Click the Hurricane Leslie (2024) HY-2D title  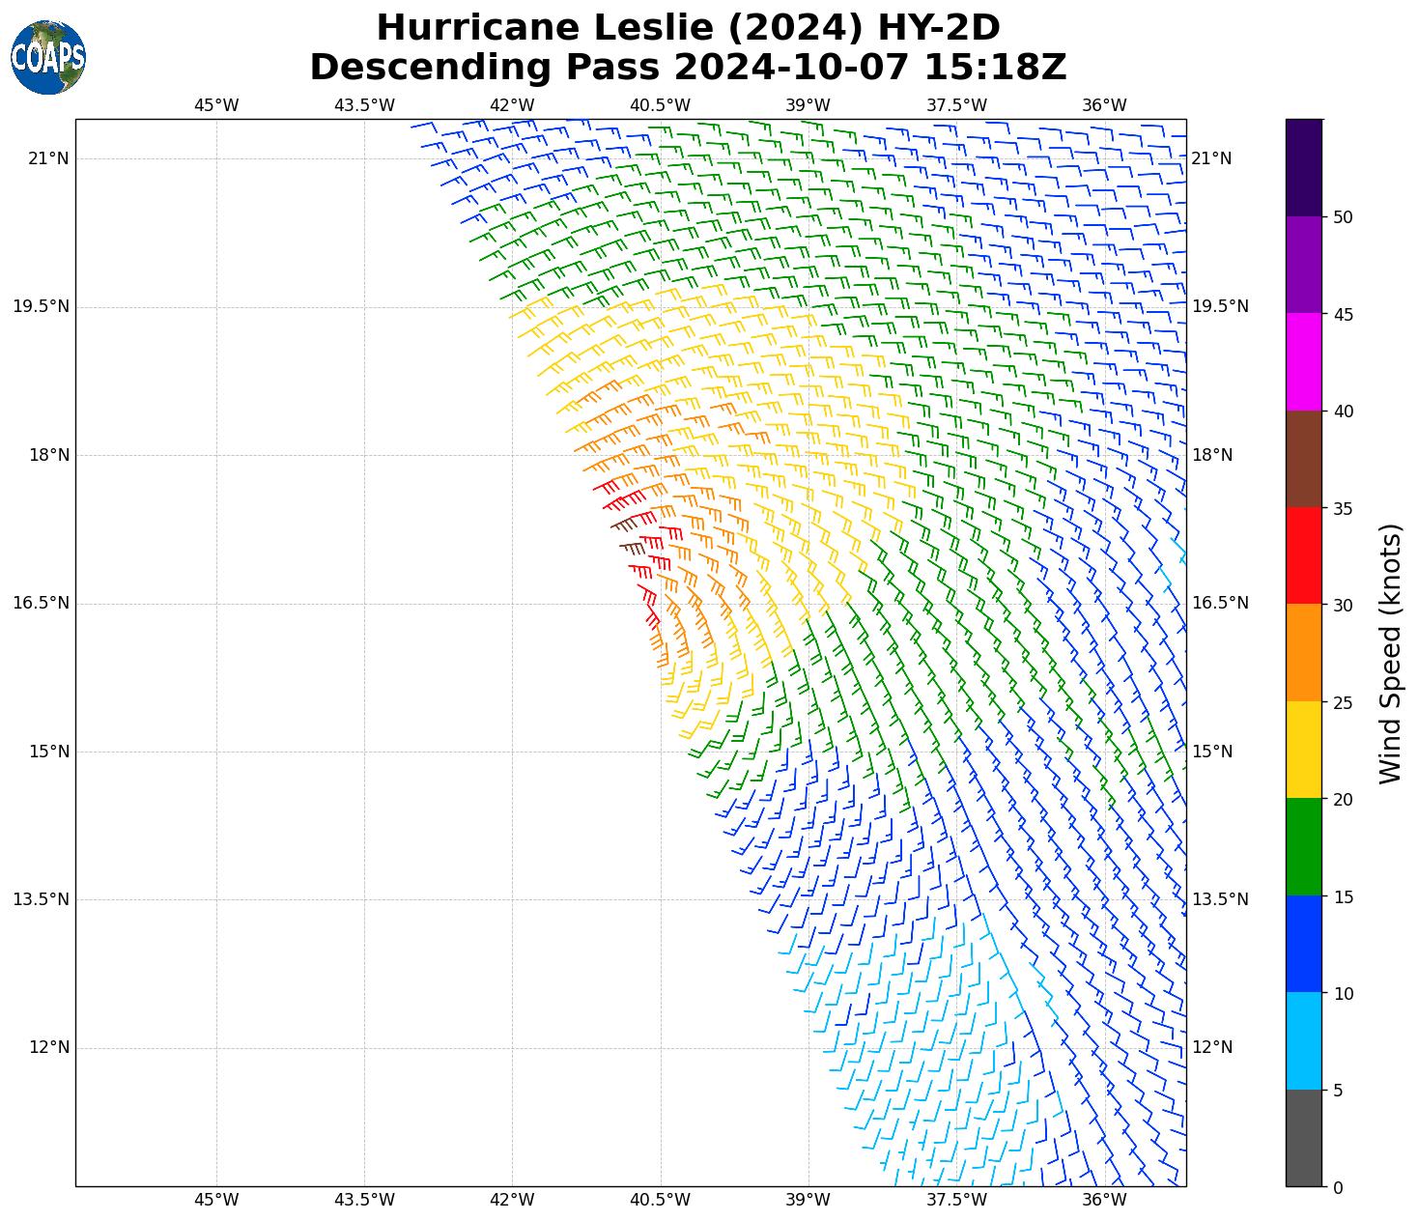pos(688,27)
